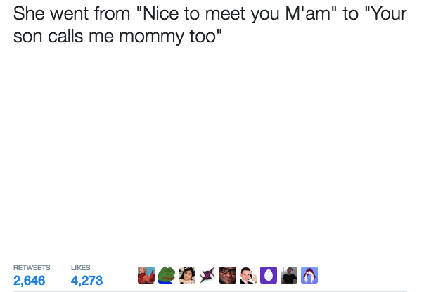This screenshot has height=292, width=424.
Task: Open the green frog avatar's profile
Action: point(167,275)
